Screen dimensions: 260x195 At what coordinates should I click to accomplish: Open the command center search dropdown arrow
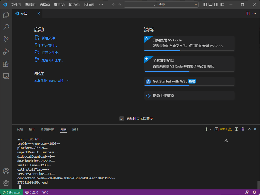(x=196, y=5)
